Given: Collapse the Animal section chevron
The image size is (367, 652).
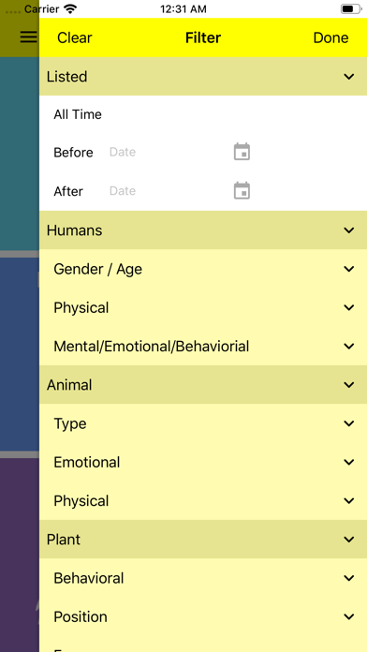Looking at the screenshot, I should [x=349, y=385].
